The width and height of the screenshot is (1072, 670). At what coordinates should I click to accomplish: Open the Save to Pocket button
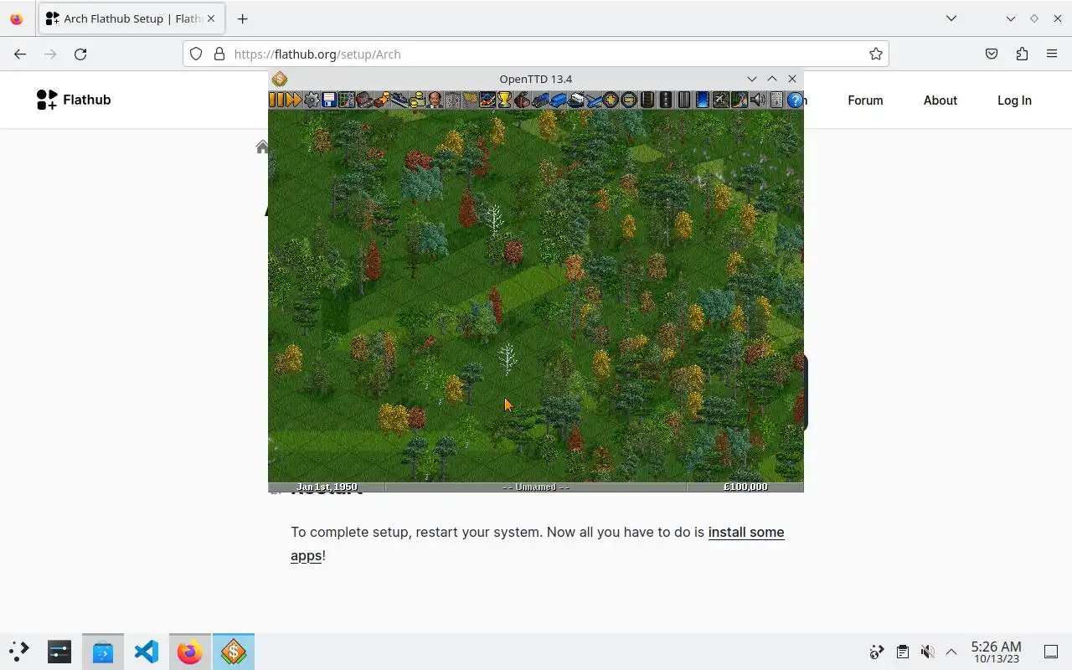[992, 54]
